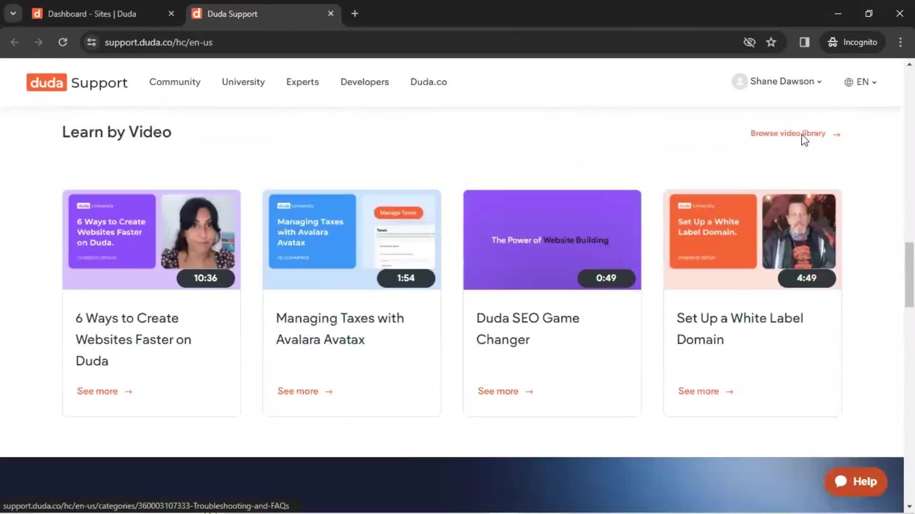Minimize the browser window
The width and height of the screenshot is (915, 514).
pyautogui.click(x=838, y=14)
